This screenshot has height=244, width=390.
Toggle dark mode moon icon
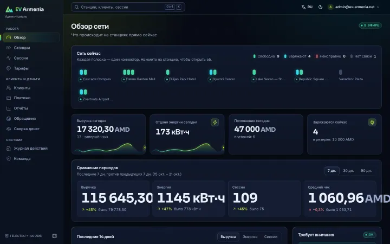click(x=320, y=7)
